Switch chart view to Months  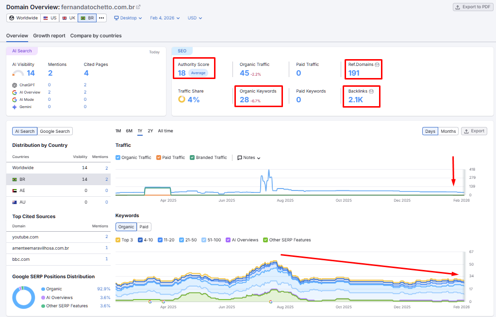tap(448, 131)
